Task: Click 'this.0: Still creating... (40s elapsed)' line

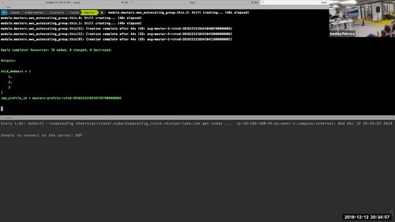Action: pos(71,18)
